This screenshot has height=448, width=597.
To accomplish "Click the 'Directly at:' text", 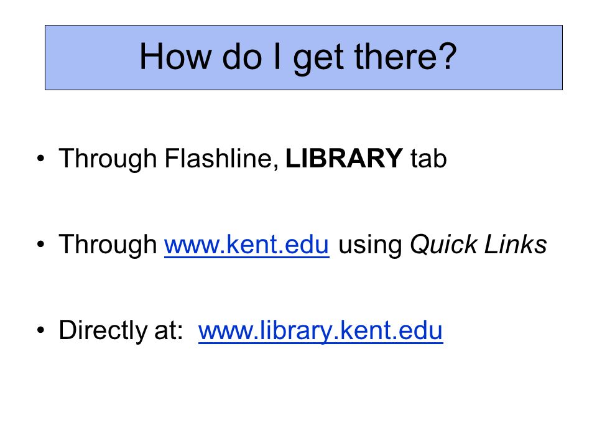I will point(121,330).
